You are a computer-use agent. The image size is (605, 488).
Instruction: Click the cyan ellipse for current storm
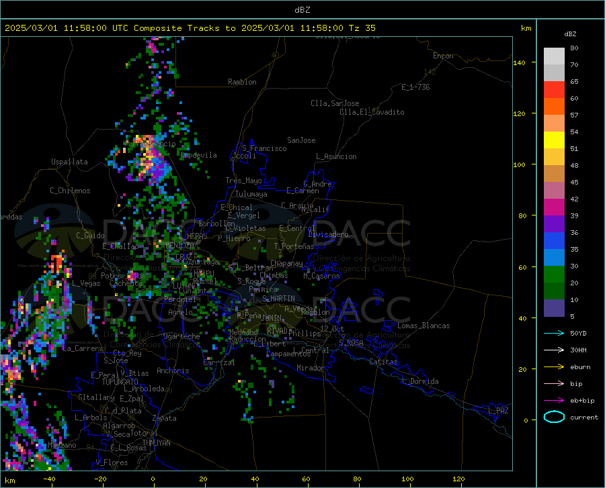coord(554,417)
